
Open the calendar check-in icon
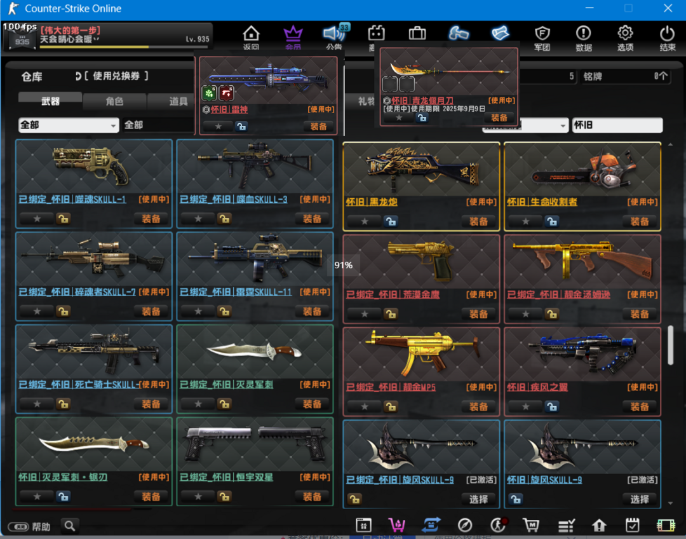pyautogui.click(x=632, y=525)
